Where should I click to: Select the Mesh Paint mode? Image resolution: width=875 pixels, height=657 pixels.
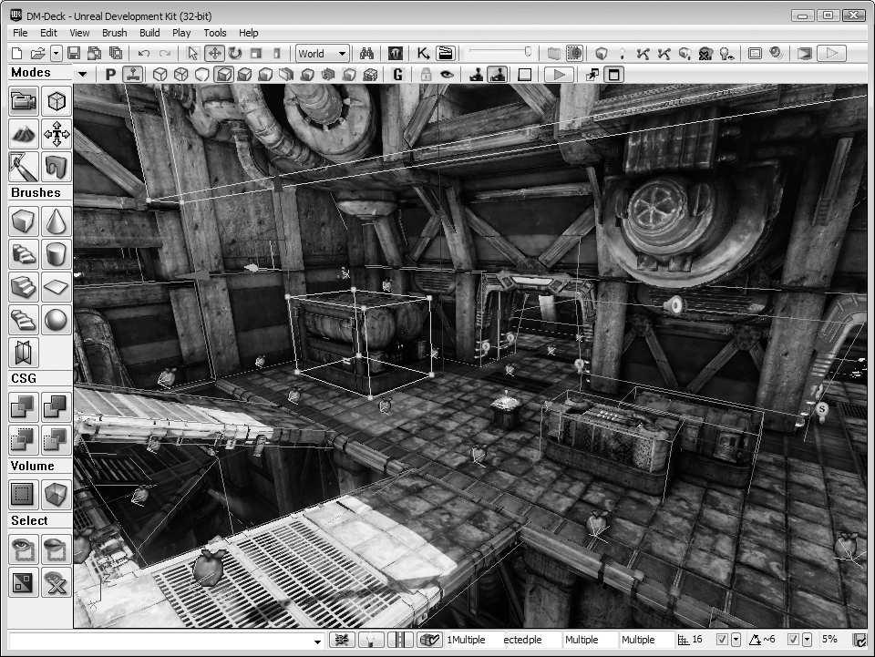coord(24,166)
